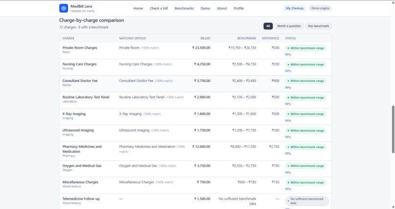Viewport: 395px width, 209px height.
Task: Open the Benchmarks nav item
Action: (184, 8)
